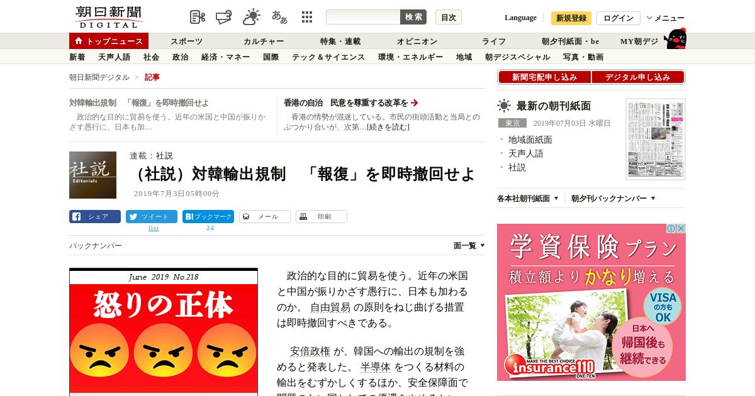Click the 安倍政権 keyword link

(x=310, y=351)
